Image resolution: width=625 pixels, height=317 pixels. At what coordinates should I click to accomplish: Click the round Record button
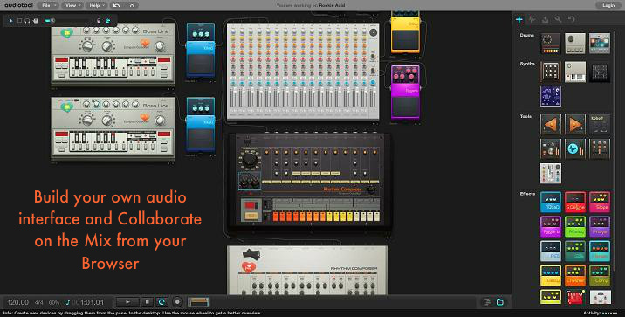(x=177, y=302)
